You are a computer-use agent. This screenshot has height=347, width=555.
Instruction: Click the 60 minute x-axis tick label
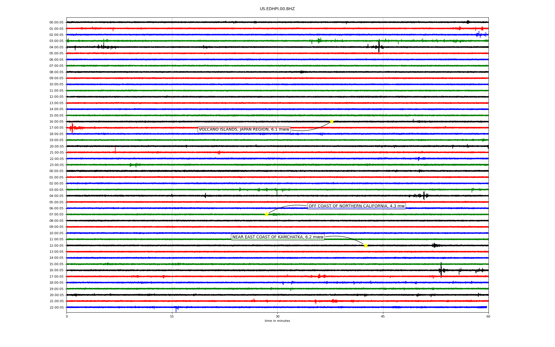tap(488, 316)
